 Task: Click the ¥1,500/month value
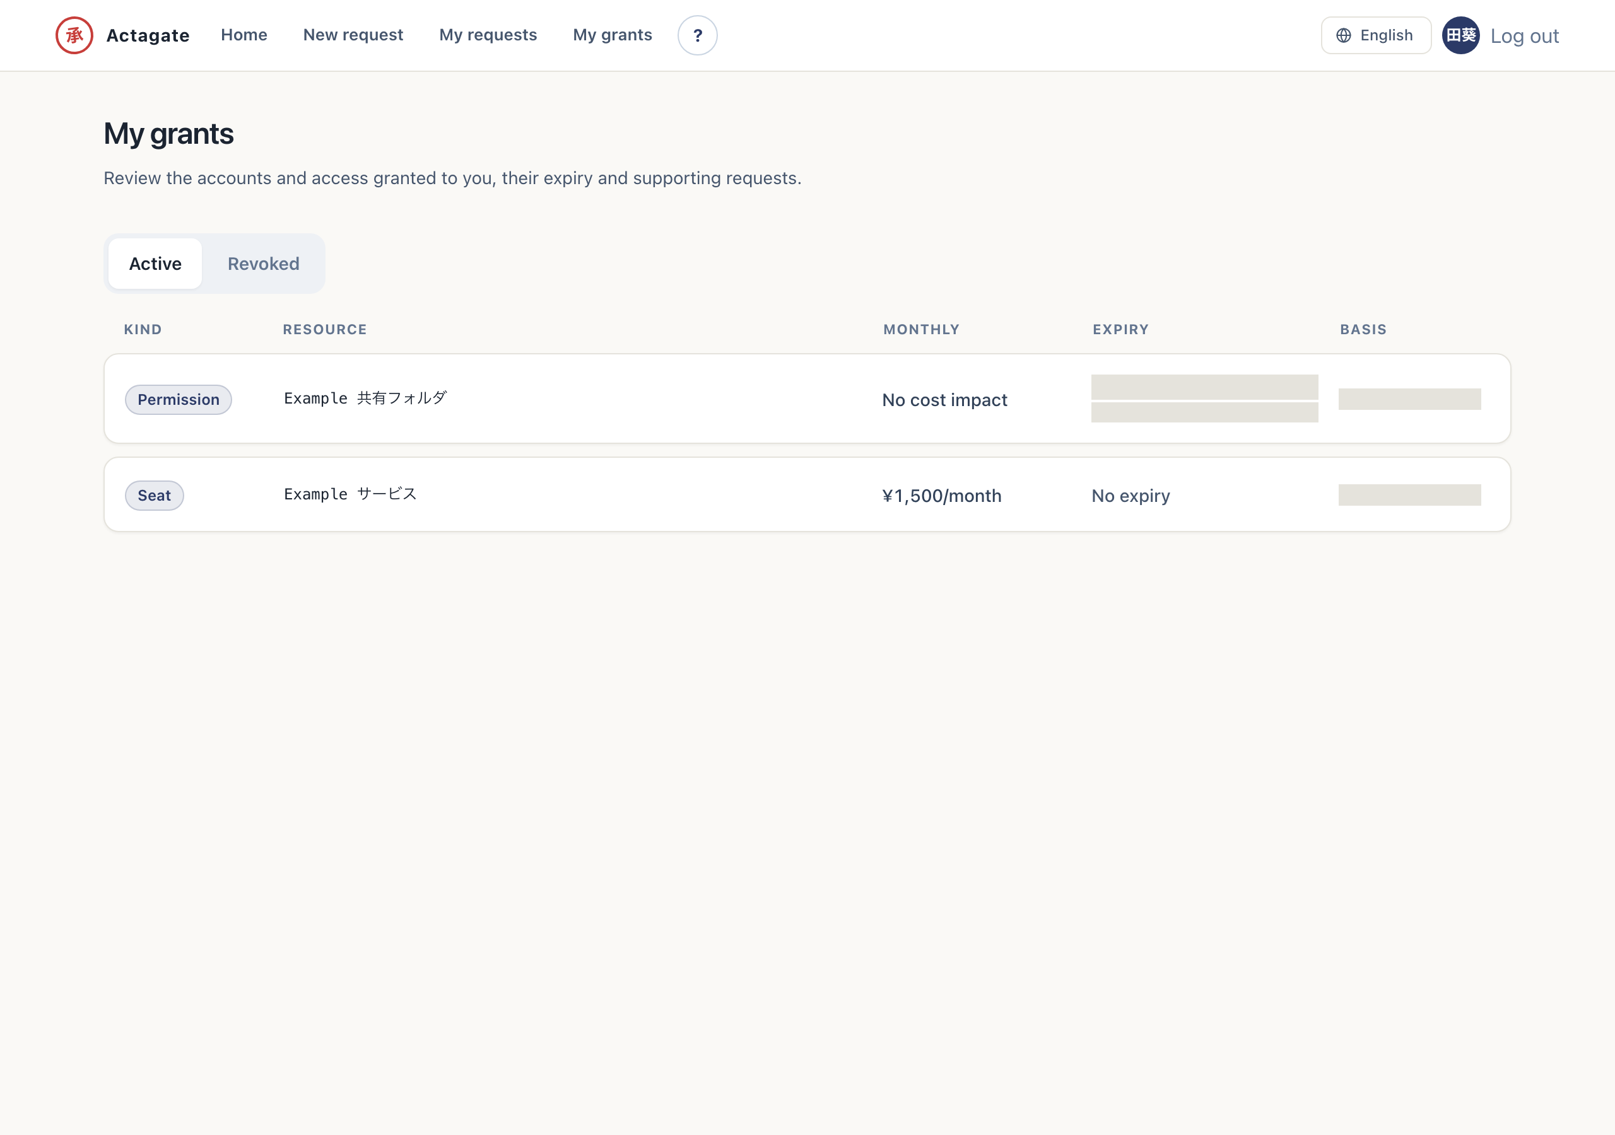coord(941,496)
